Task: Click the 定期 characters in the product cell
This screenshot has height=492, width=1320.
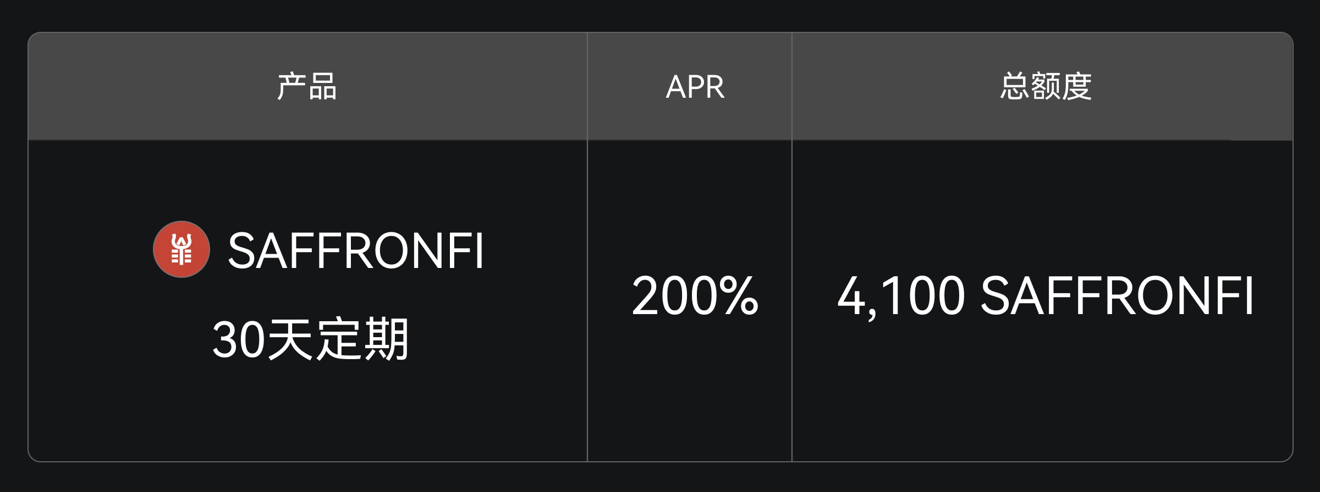Action: tap(362, 339)
